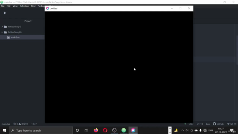This screenshot has height=134, width=238.
Task: Open volume control in system tray
Action: (187, 130)
